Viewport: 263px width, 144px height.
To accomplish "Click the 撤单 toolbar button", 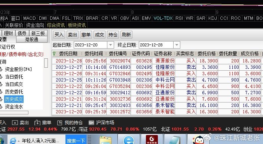I will (x=86, y=35).
